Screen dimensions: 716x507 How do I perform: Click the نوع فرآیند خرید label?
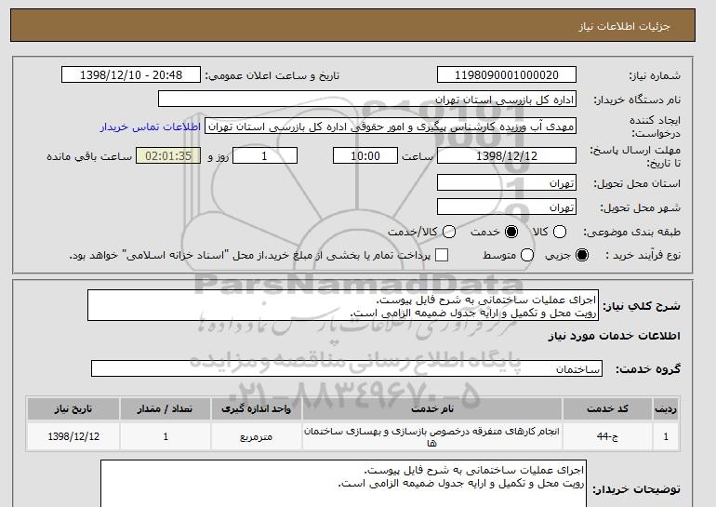(x=643, y=255)
